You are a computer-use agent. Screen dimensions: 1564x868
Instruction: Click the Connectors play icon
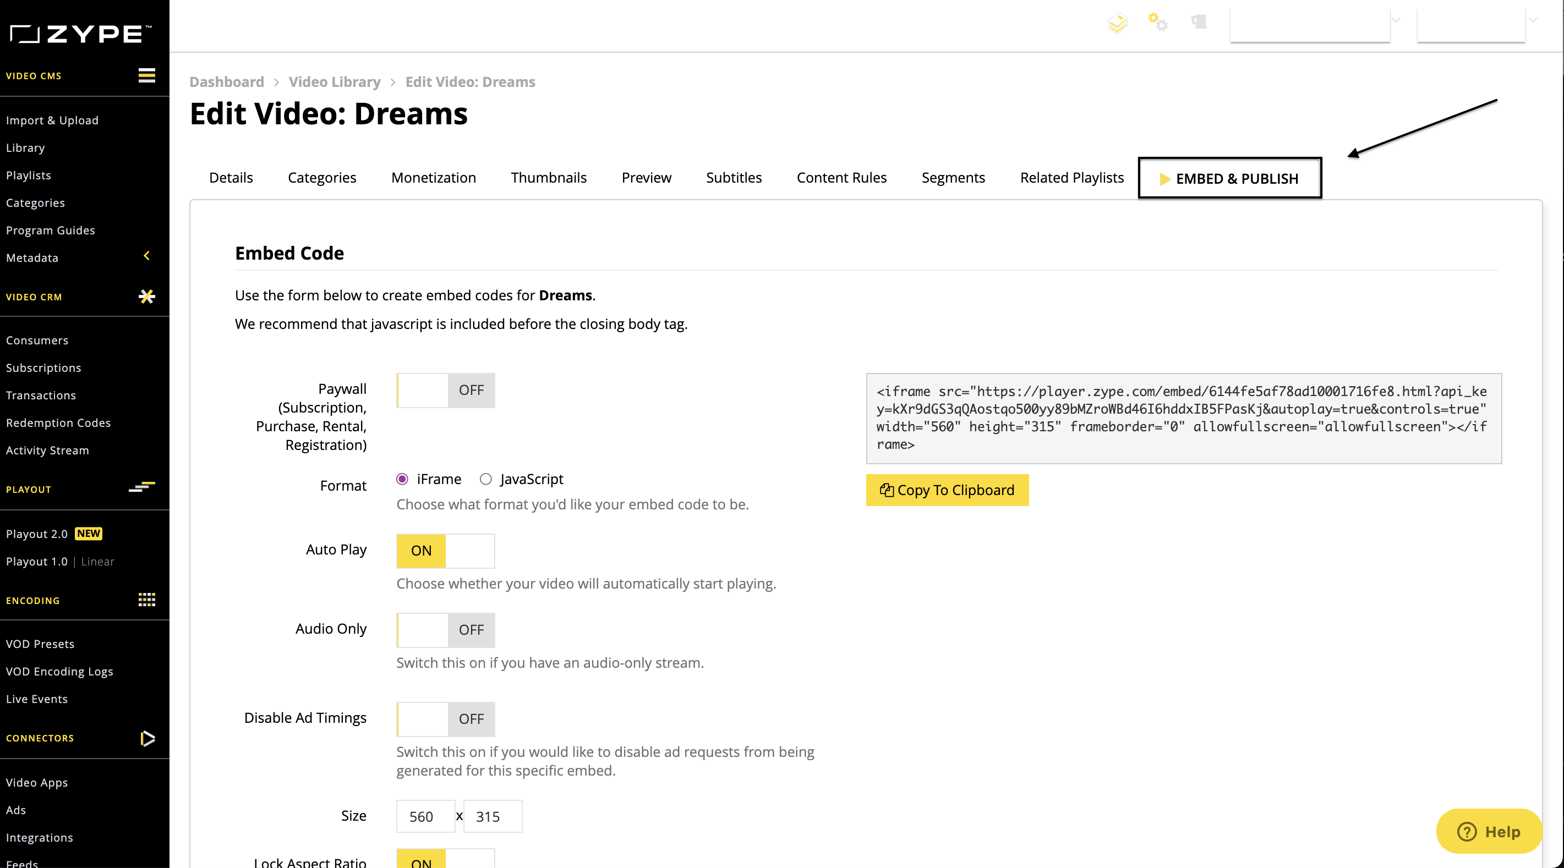(147, 738)
